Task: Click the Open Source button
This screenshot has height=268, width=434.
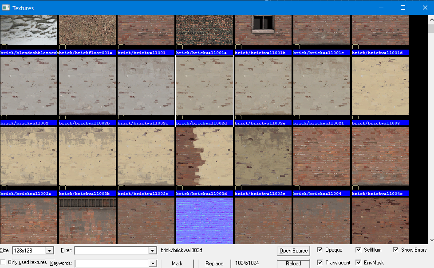Action: (x=293, y=251)
